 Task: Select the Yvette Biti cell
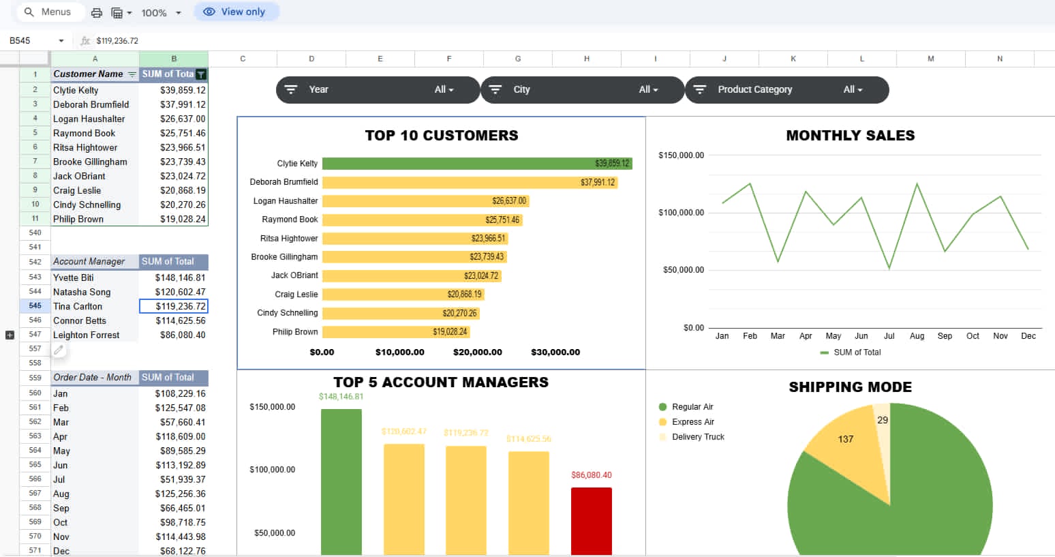(95, 277)
